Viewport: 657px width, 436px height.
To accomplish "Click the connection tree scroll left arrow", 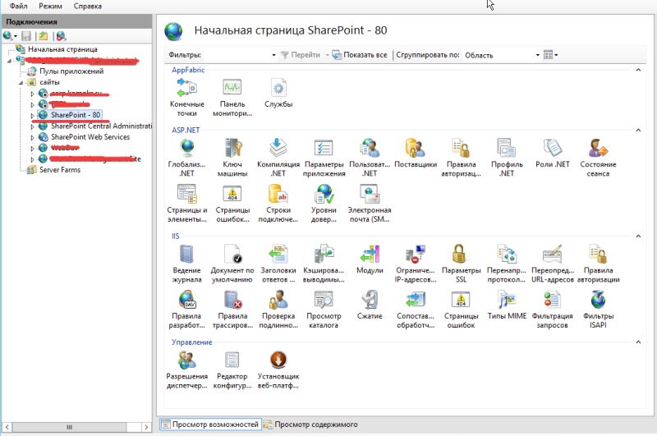I will coord(7,427).
